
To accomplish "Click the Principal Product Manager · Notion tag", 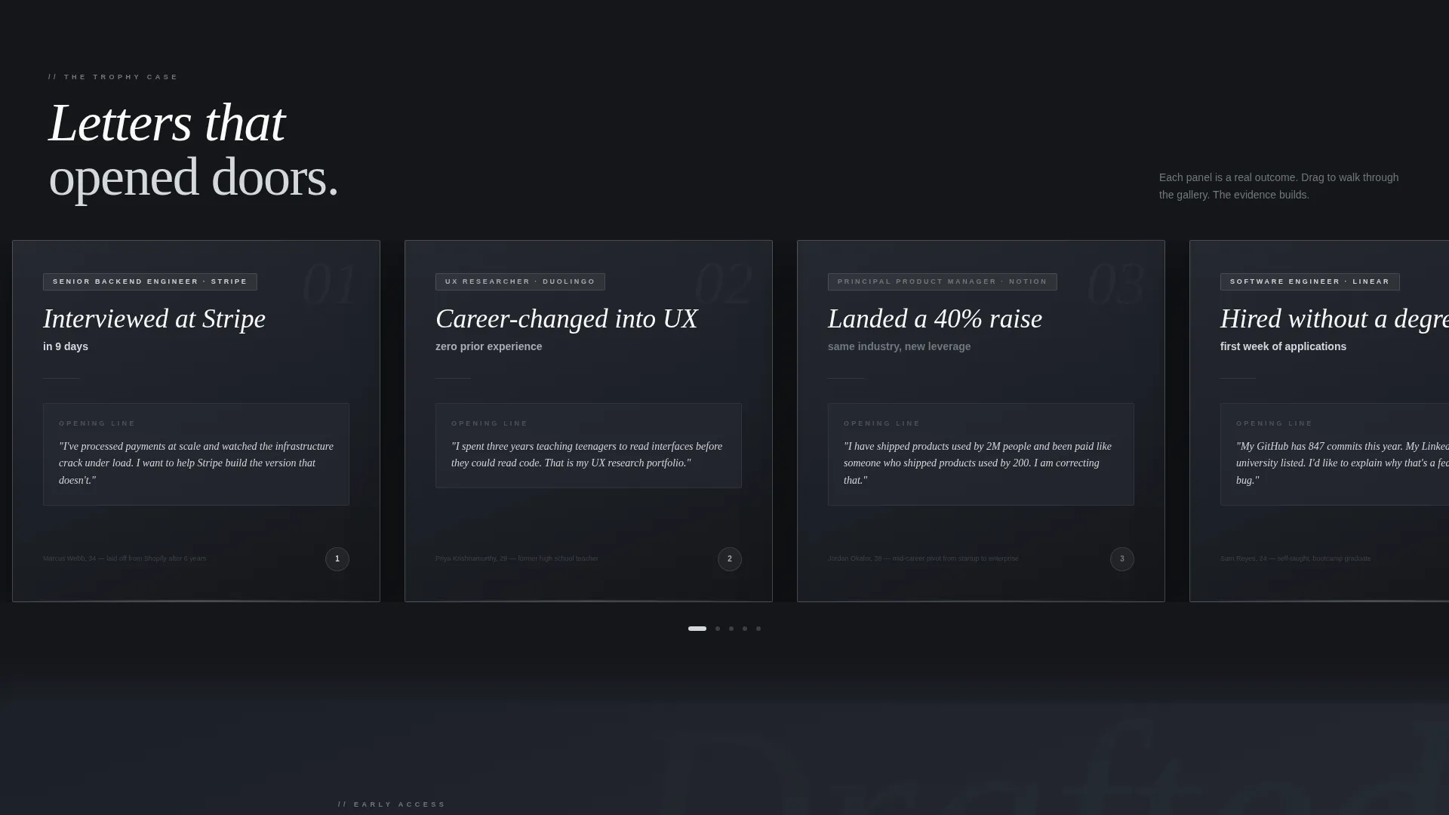I will click(943, 281).
